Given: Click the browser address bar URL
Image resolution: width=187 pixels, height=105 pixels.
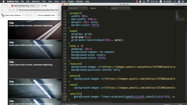Looking at the screenshot, I should pos(39,10).
